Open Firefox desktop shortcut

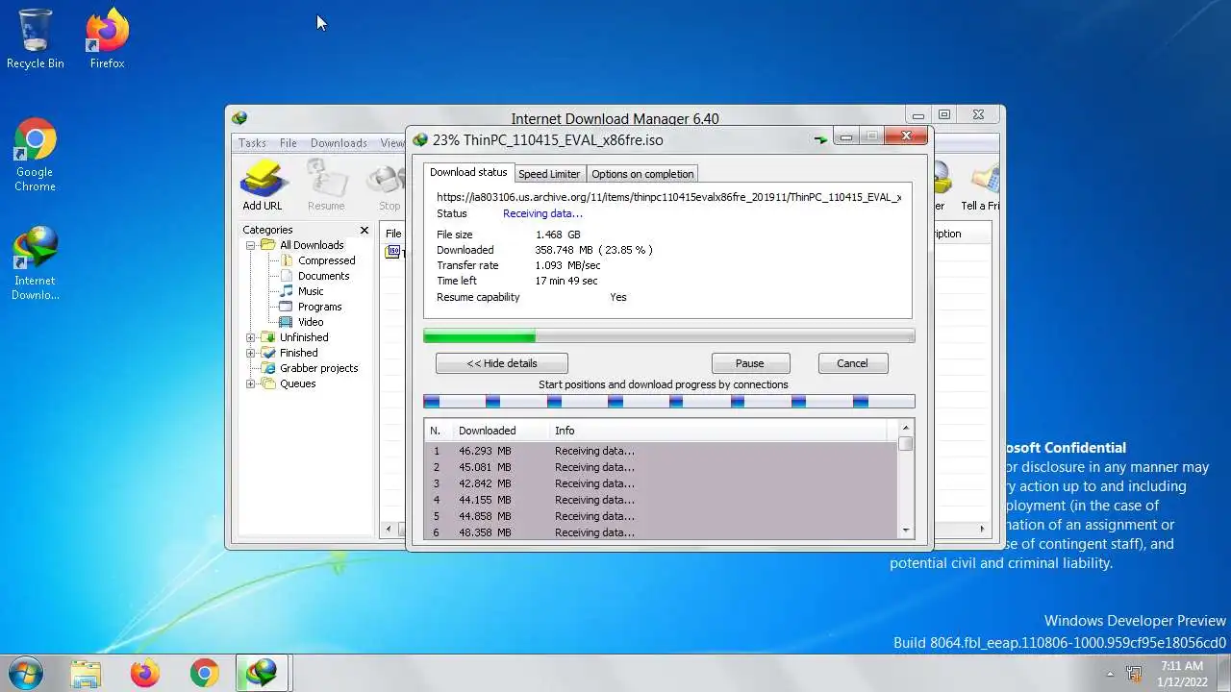click(x=108, y=39)
